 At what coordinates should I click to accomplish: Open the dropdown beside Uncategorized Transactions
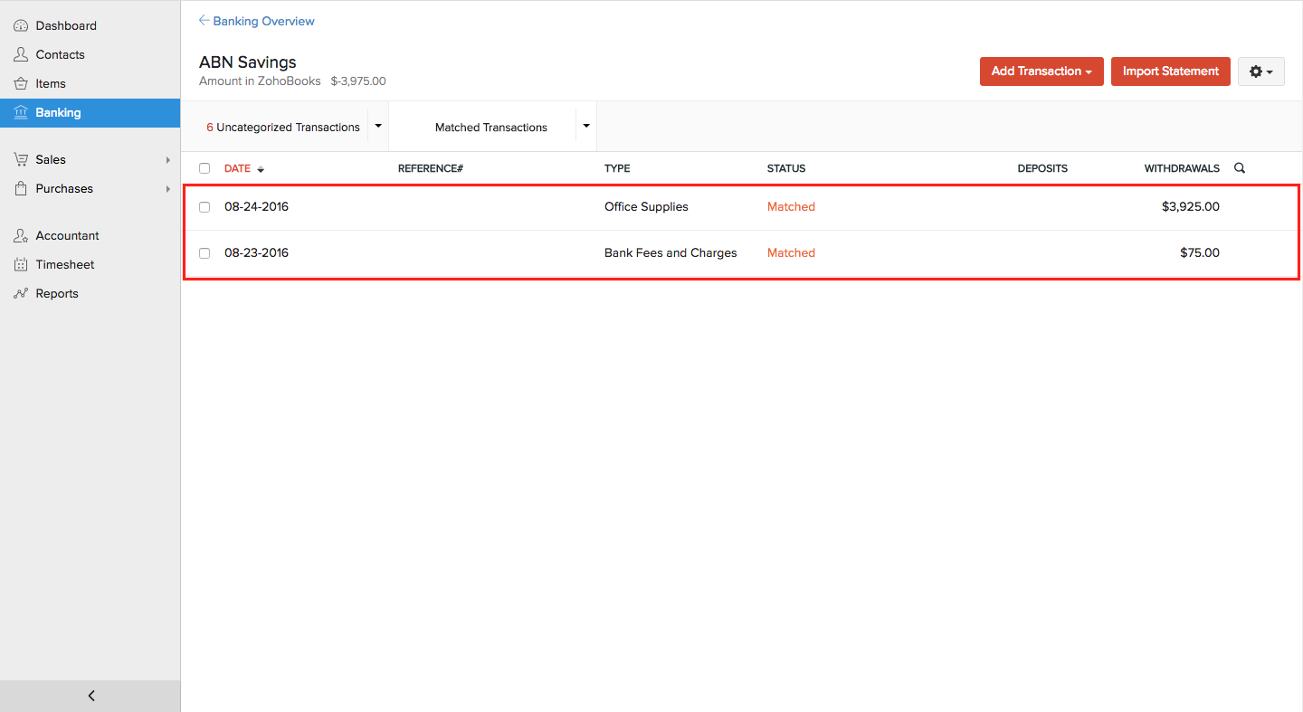click(x=377, y=126)
